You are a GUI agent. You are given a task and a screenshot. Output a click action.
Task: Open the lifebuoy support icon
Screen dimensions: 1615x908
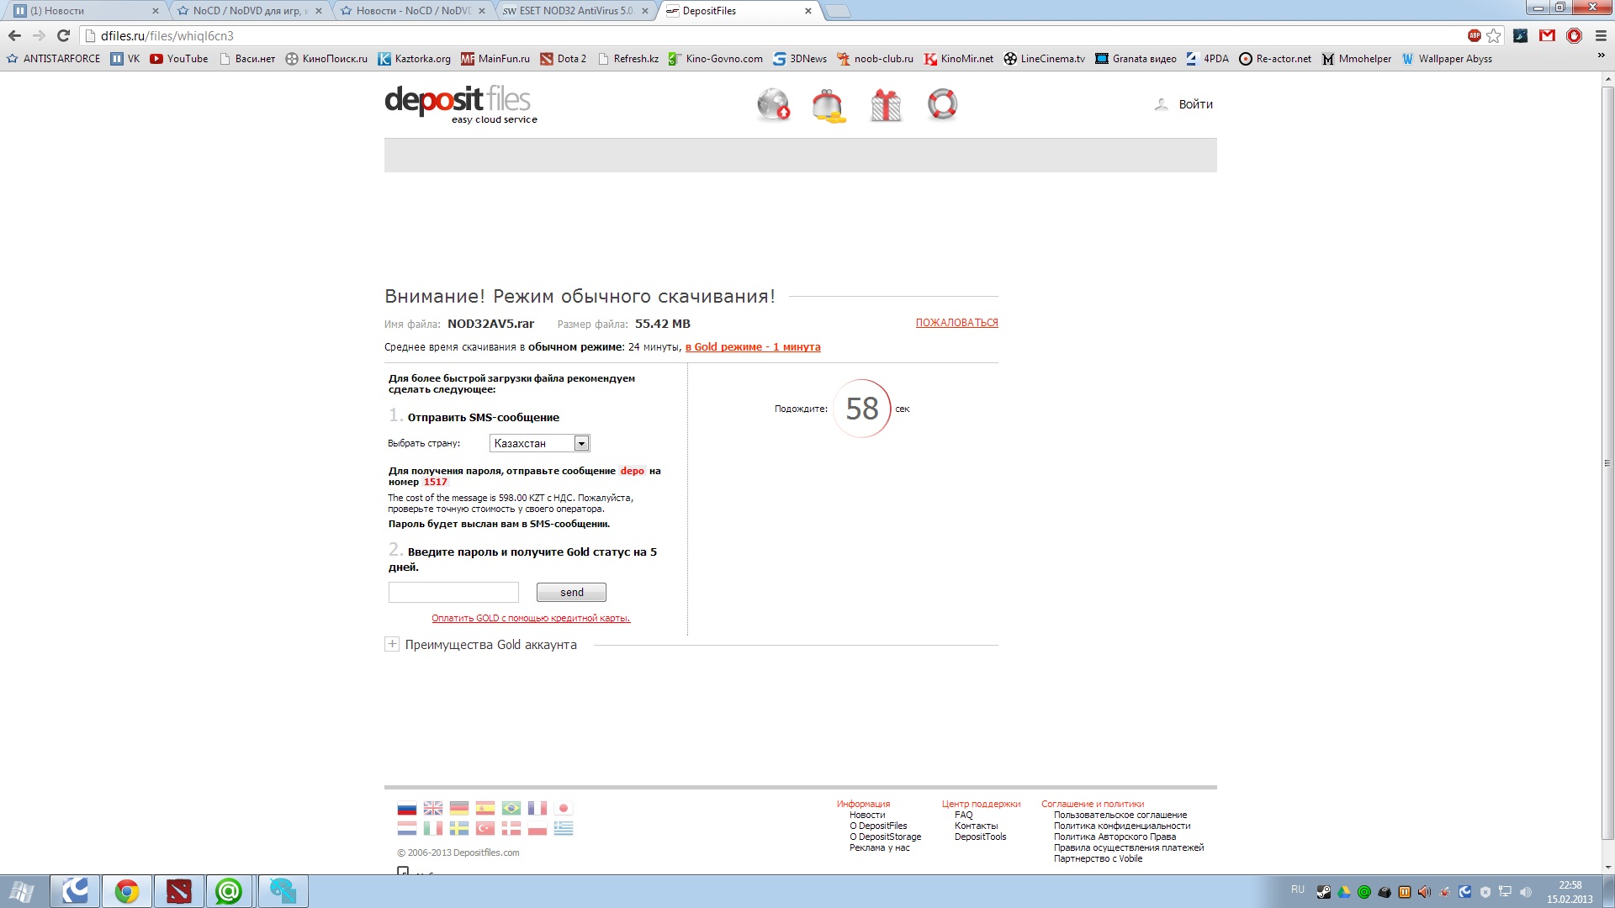pos(942,105)
